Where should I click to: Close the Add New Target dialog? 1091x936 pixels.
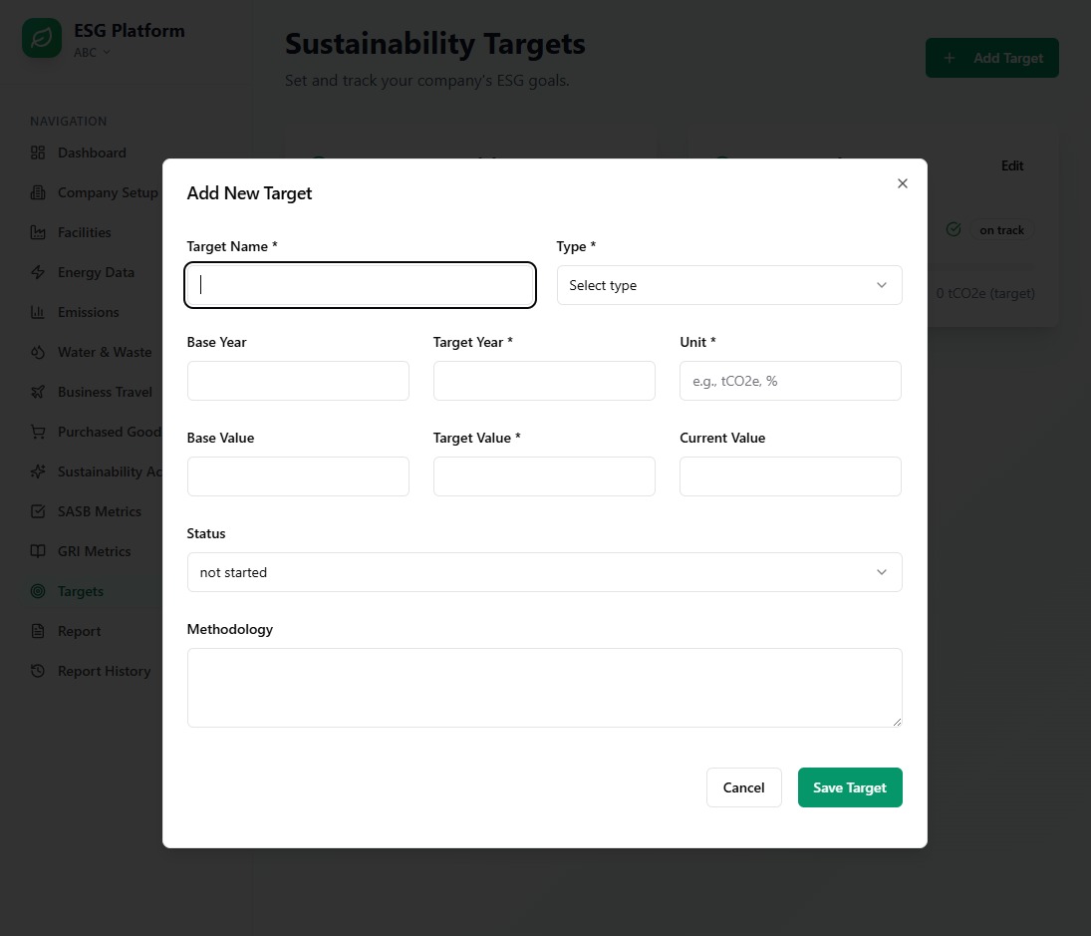(903, 183)
